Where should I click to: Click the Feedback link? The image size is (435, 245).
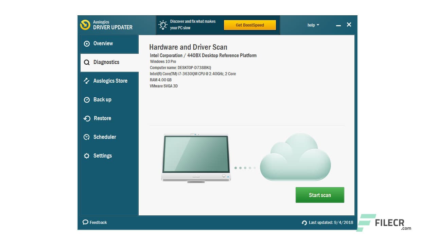[98, 222]
